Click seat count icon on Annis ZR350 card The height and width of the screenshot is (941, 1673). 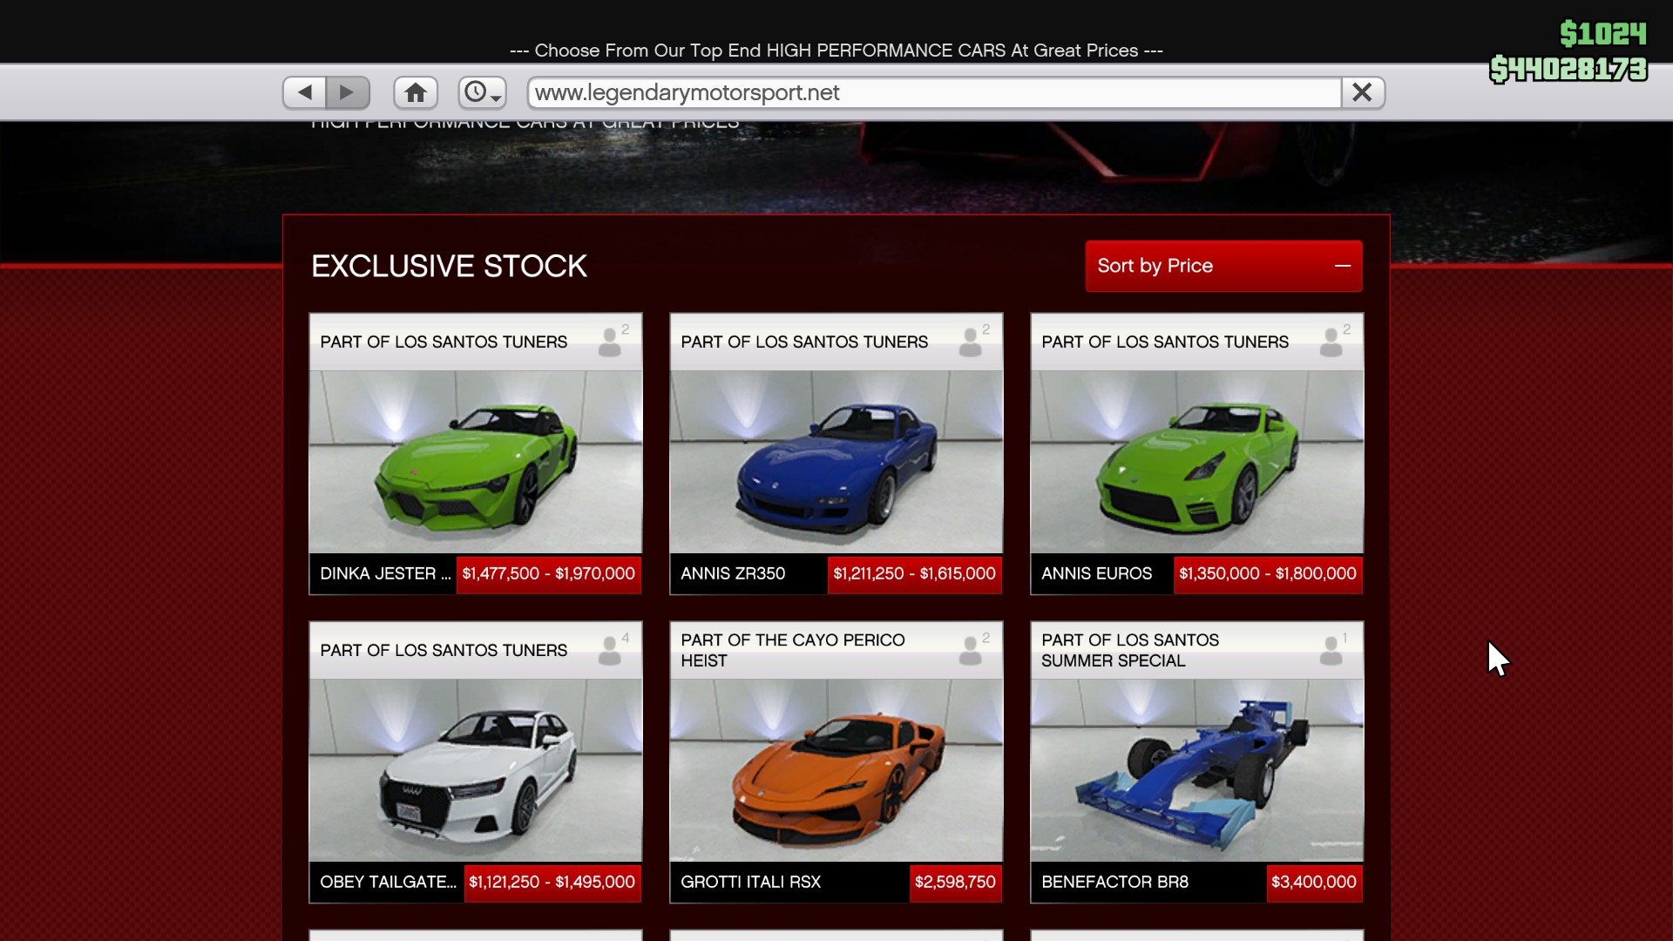972,342
